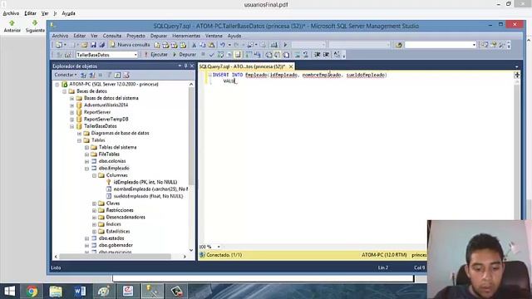The width and height of the screenshot is (532, 299).
Task: Click the Depurar button in the toolbar
Action: pos(185,55)
